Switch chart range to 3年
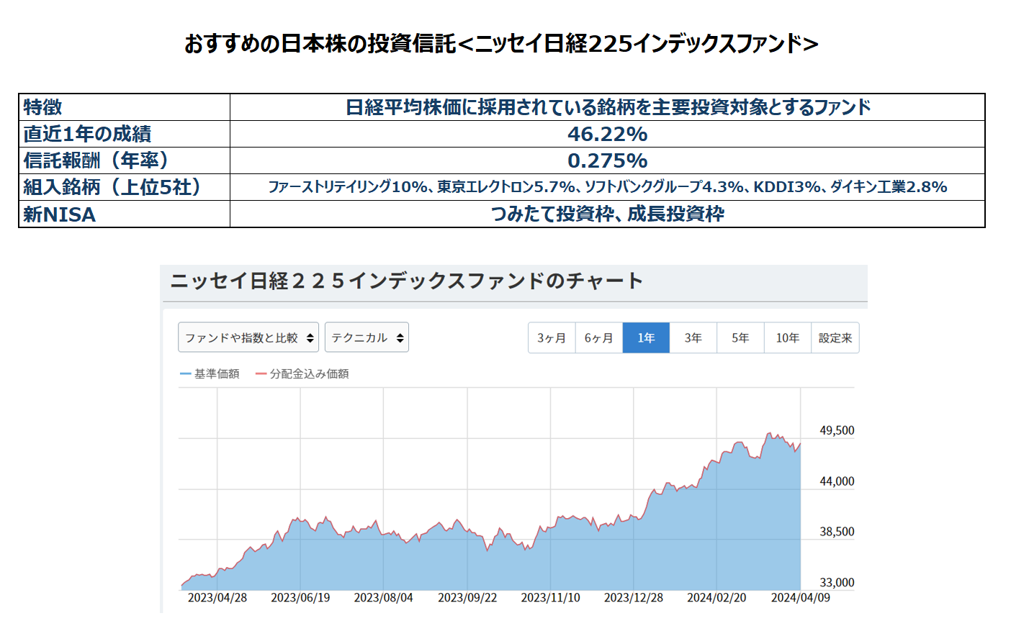 (x=693, y=338)
